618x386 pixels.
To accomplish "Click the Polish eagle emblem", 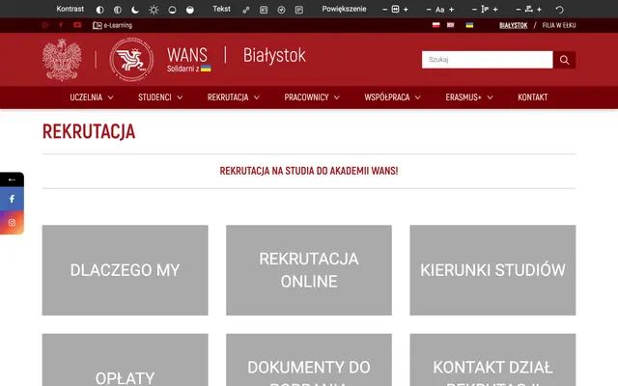I will (x=62, y=60).
